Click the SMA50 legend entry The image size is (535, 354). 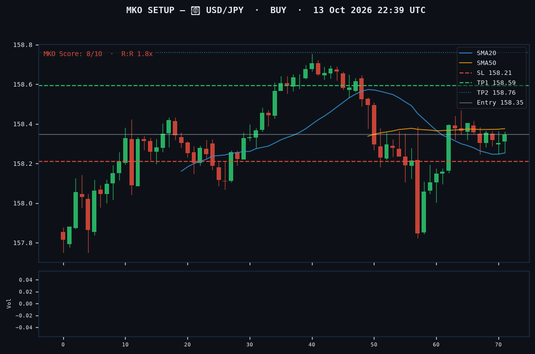478,63
